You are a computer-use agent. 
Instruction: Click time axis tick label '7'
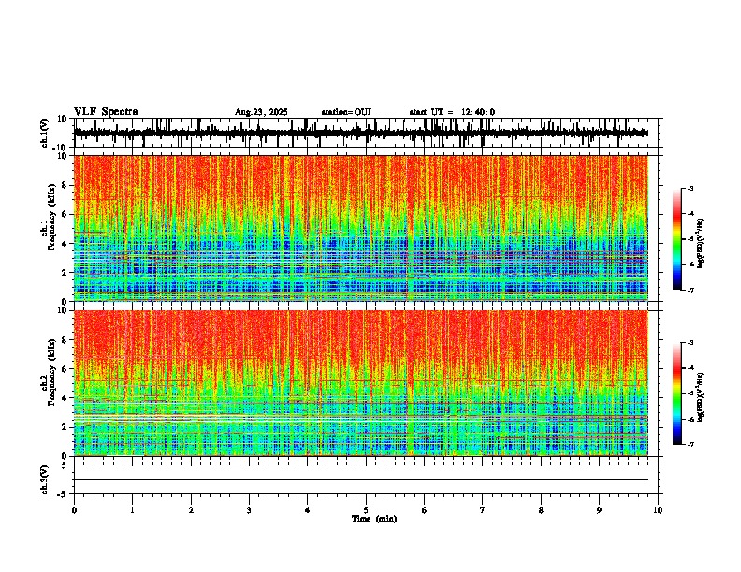coord(483,510)
